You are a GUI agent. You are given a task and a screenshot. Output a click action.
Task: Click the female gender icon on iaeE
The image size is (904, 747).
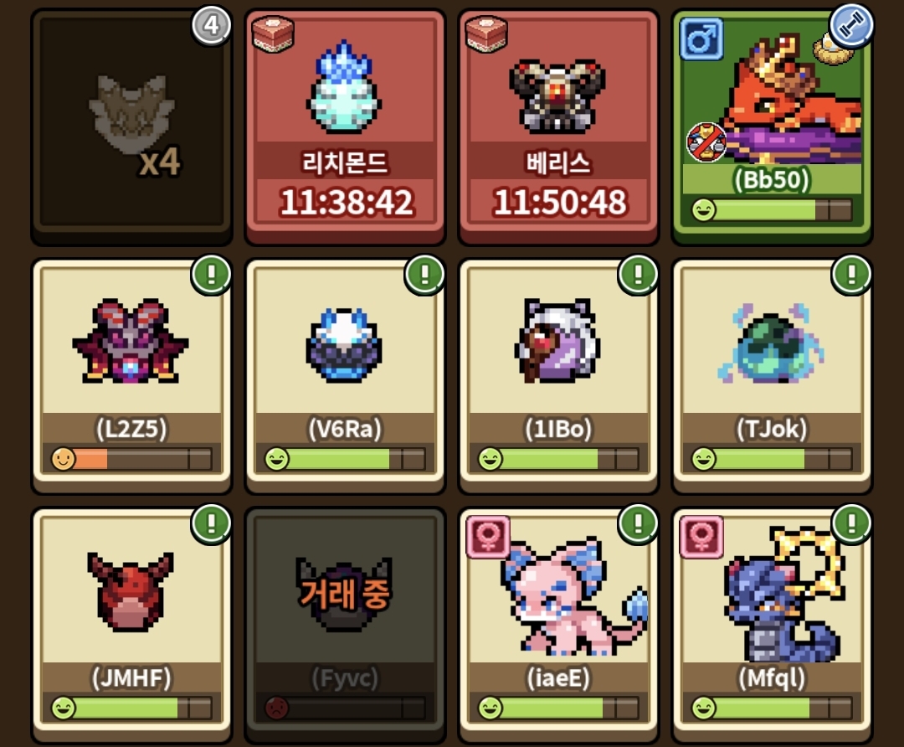[488, 537]
